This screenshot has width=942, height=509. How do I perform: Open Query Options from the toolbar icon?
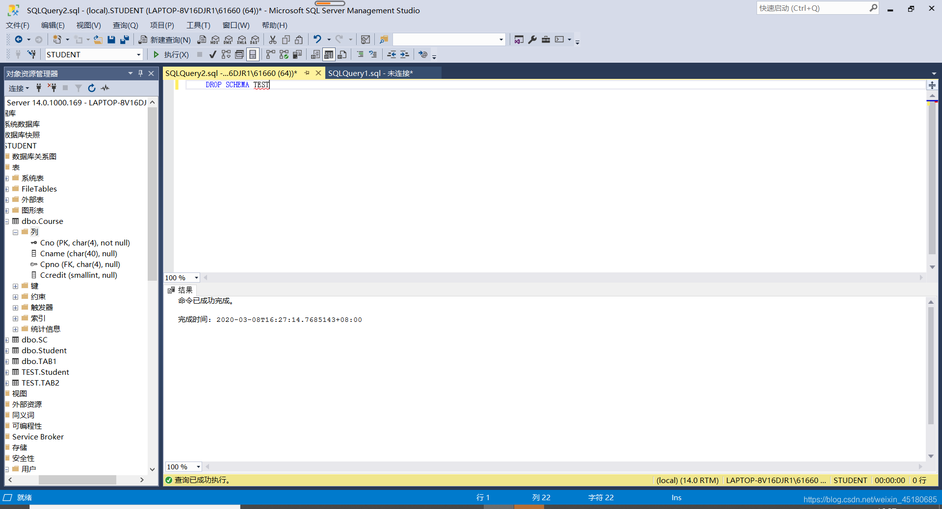pos(239,54)
